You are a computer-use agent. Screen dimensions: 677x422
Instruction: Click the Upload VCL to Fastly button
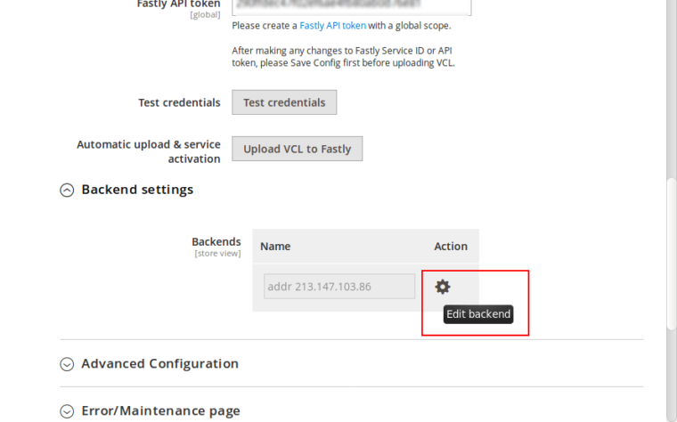click(297, 149)
